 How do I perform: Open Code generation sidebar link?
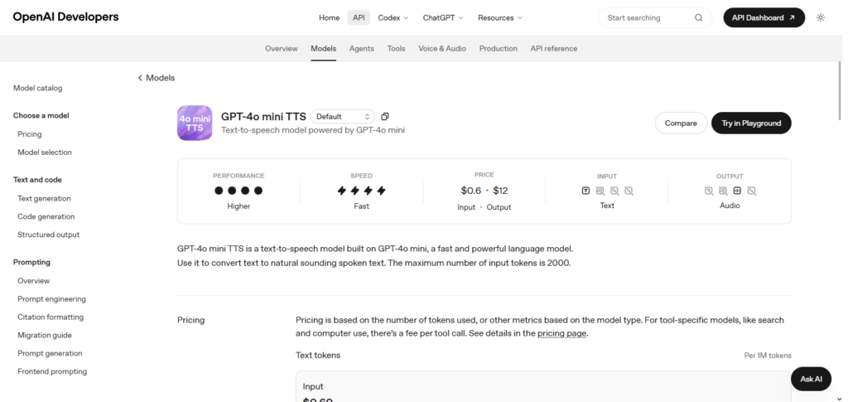pos(46,216)
